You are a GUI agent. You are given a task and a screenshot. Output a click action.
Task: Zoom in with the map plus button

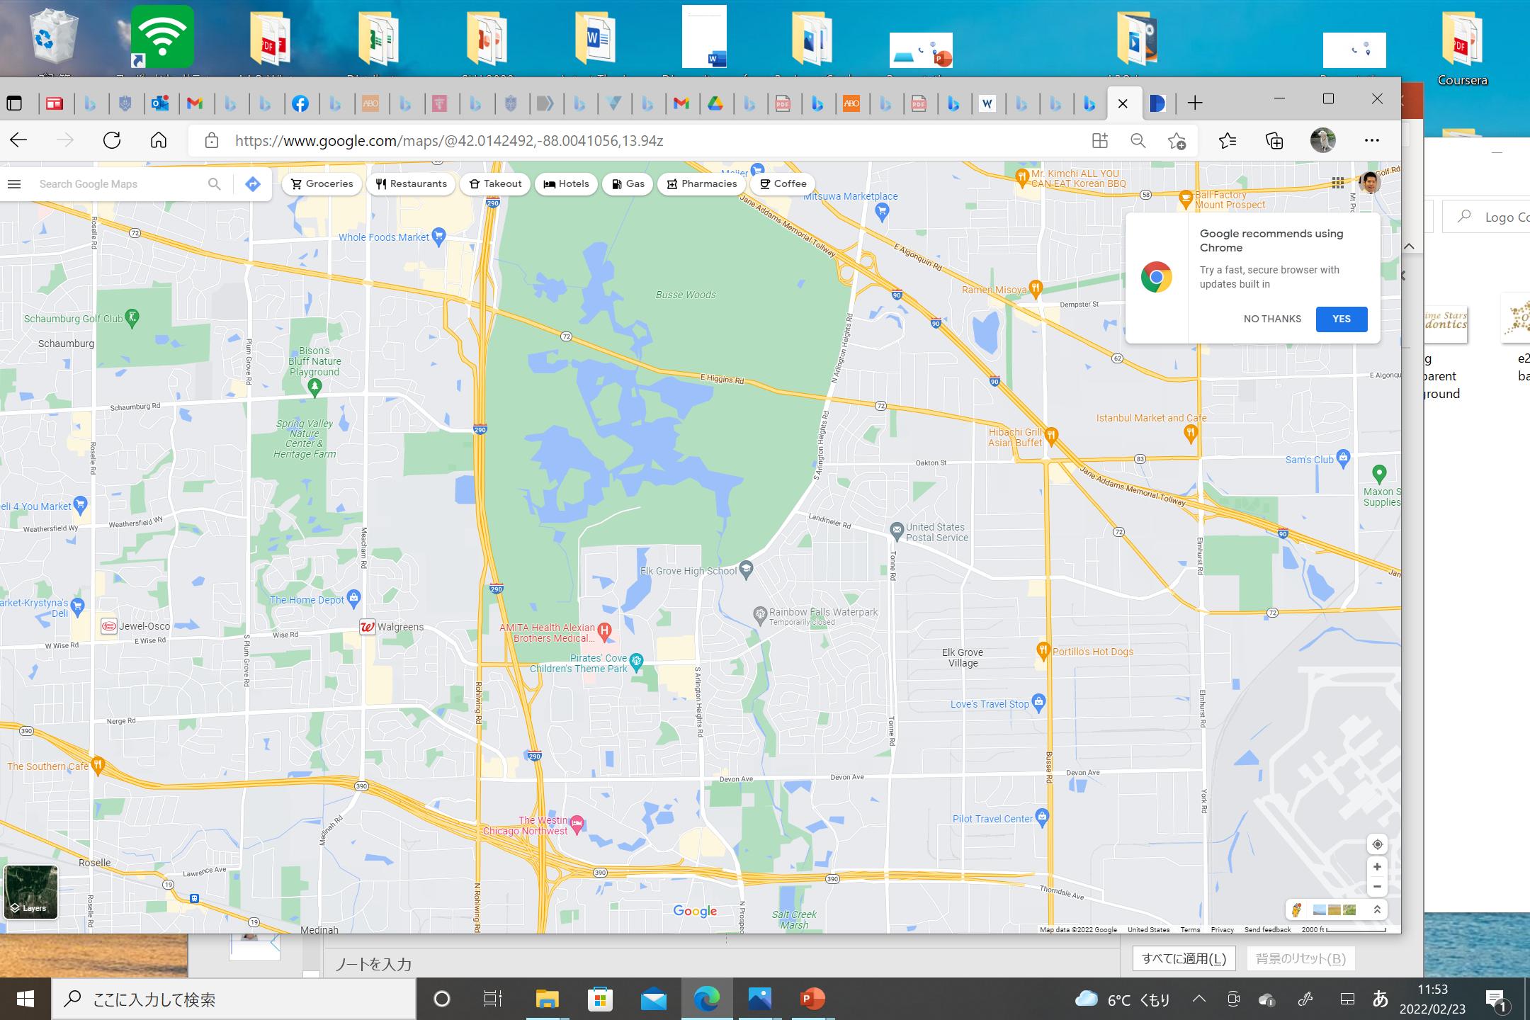tap(1377, 867)
